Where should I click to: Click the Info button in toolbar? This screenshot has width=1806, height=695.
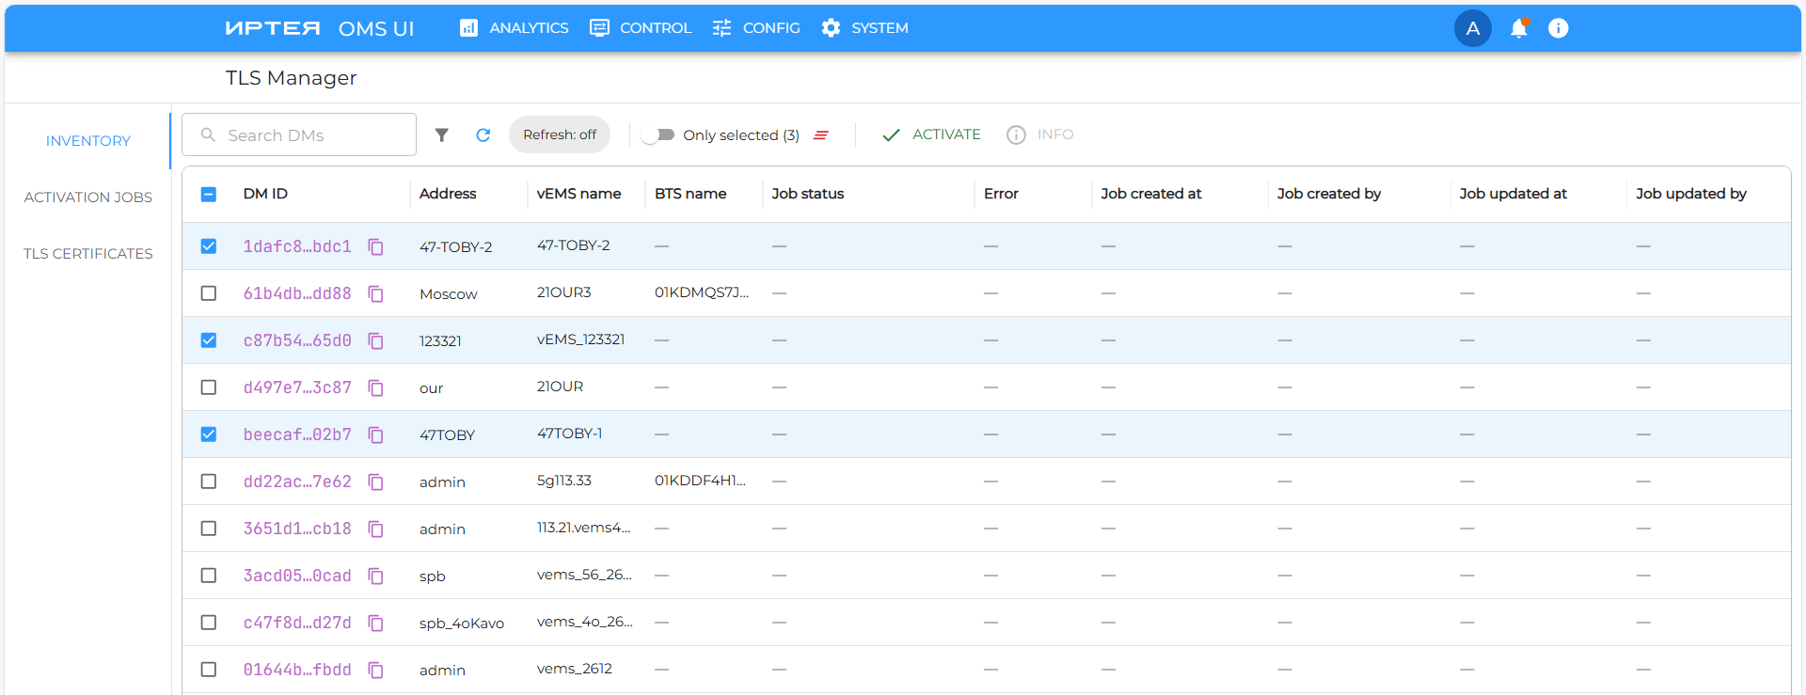(x=1039, y=134)
